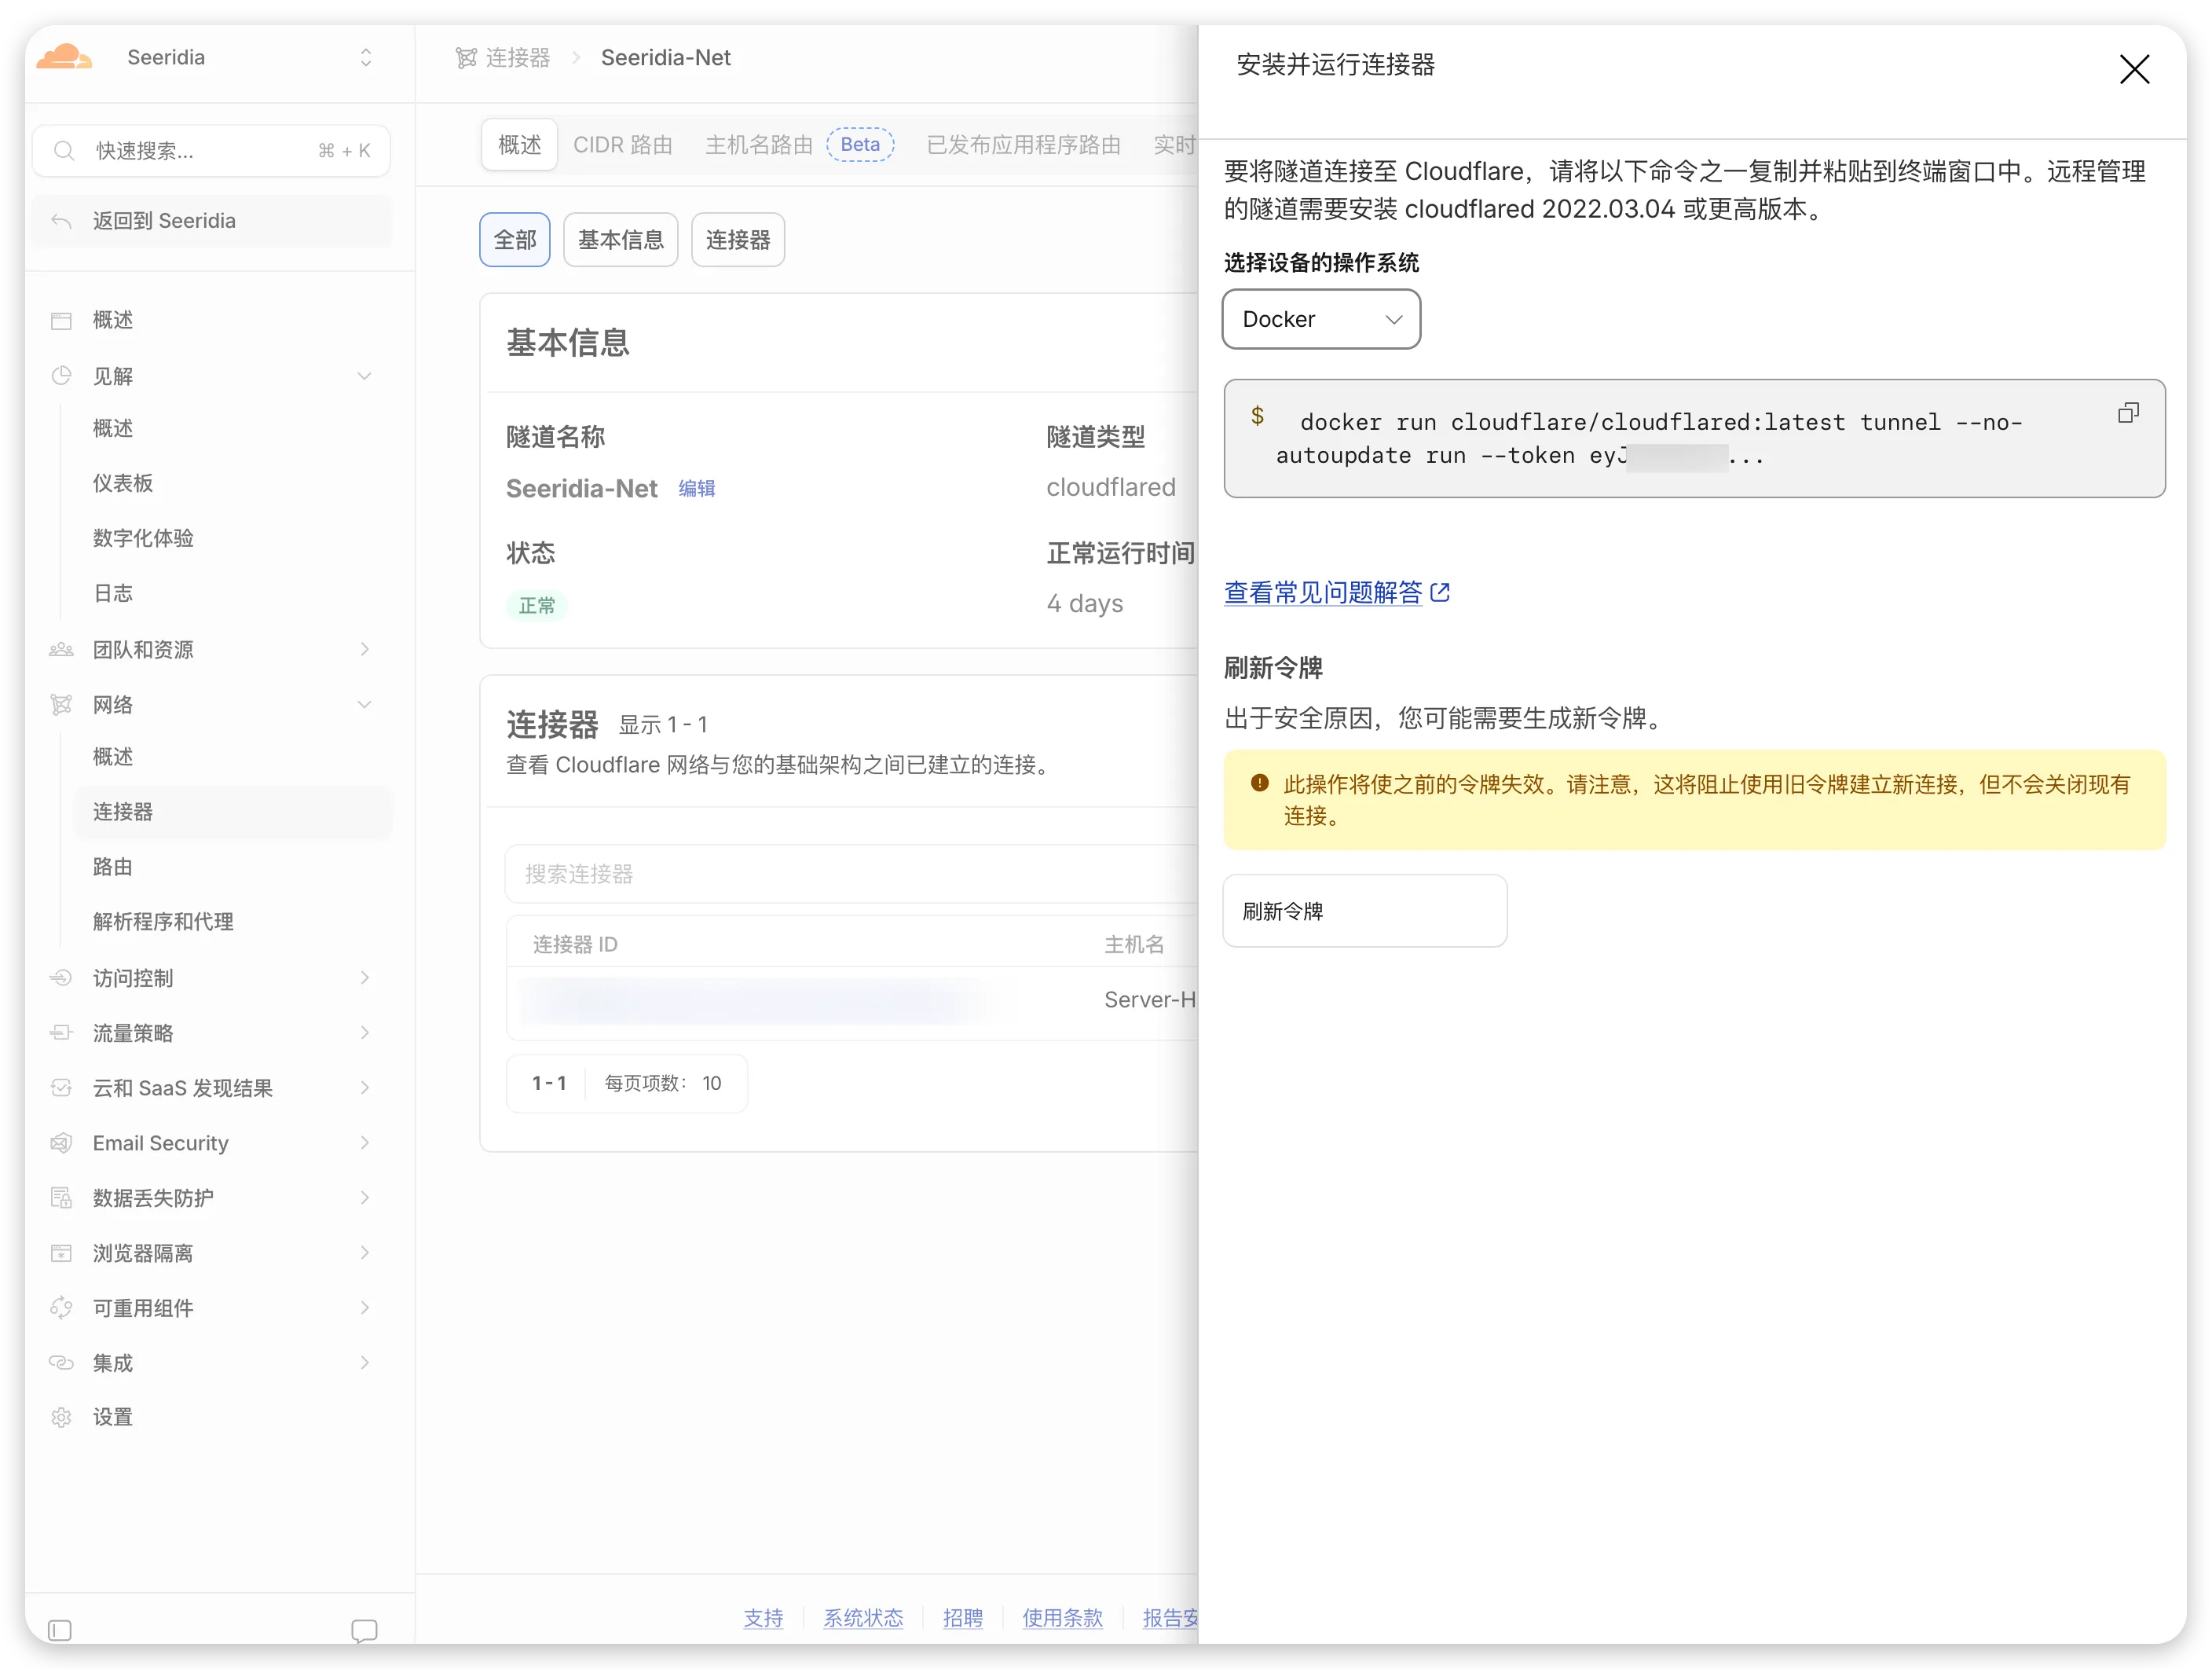
Task: Switch to the CIDR 路由 tab
Action: [622, 145]
